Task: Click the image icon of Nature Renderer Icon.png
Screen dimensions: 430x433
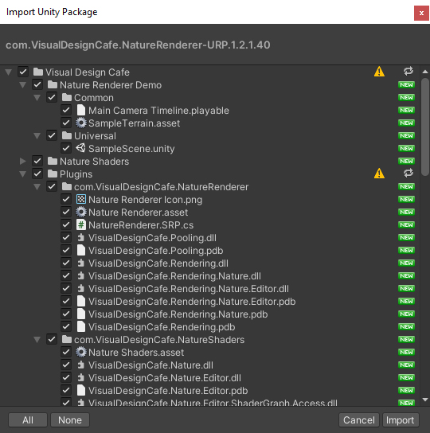Action: click(x=81, y=199)
